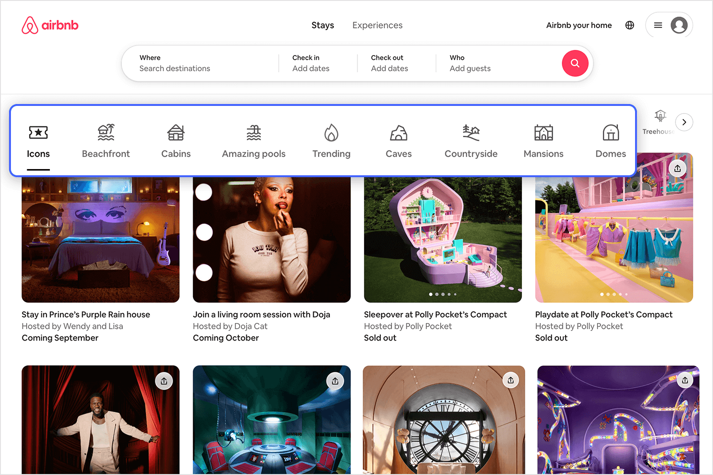Open the Who add guests selector
The width and height of the screenshot is (713, 475).
click(498, 63)
